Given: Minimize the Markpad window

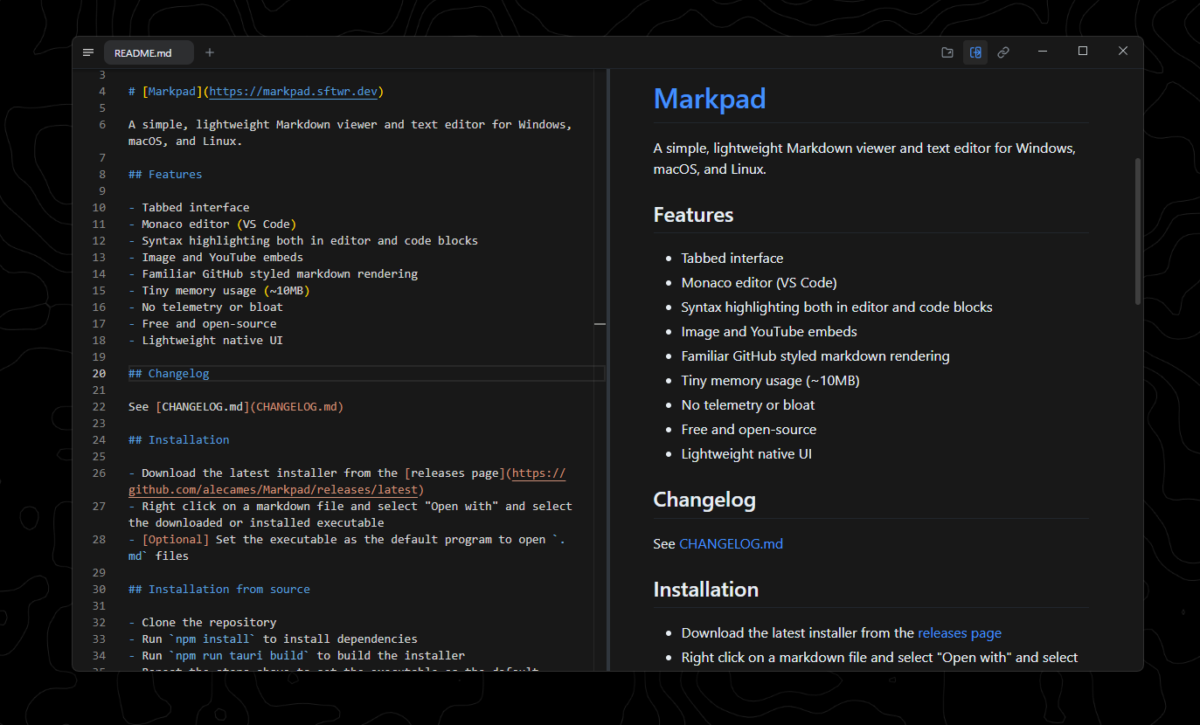Looking at the screenshot, I should coord(1043,52).
